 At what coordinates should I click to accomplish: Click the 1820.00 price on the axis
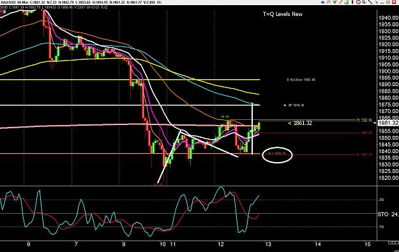coord(388,178)
